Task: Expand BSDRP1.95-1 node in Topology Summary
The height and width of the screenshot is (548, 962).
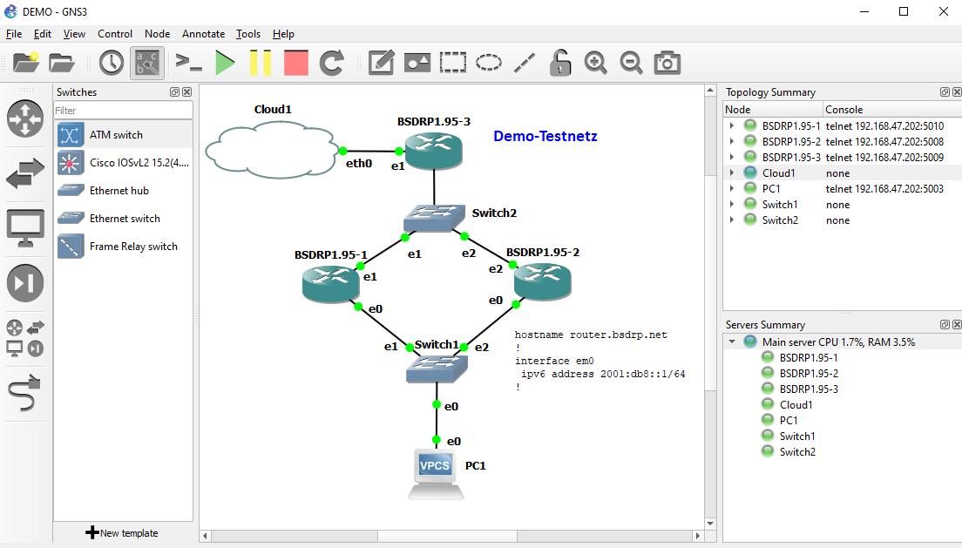Action: point(731,125)
